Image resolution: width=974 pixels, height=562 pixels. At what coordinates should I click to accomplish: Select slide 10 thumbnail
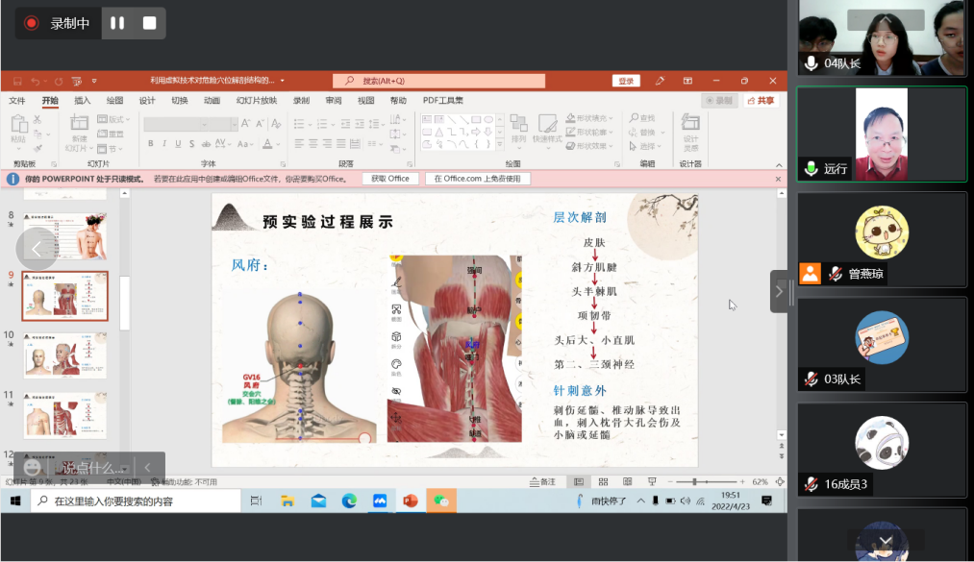(x=65, y=355)
